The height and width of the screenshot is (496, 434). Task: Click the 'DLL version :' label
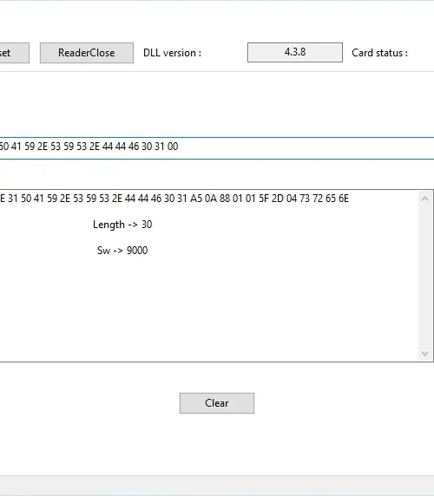(172, 53)
